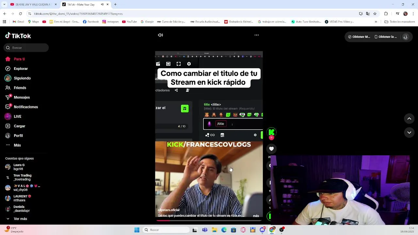Open the LIVE section

coord(13,117)
